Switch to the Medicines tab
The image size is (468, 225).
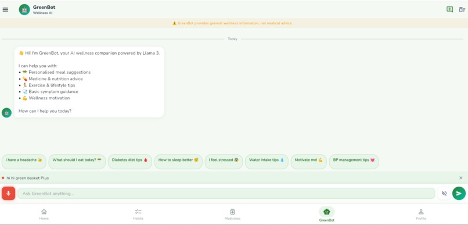pyautogui.click(x=232, y=214)
